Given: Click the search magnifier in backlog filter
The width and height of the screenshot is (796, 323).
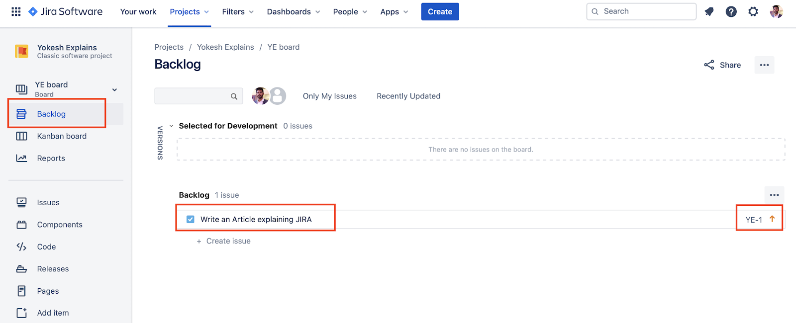Looking at the screenshot, I should click(x=234, y=96).
